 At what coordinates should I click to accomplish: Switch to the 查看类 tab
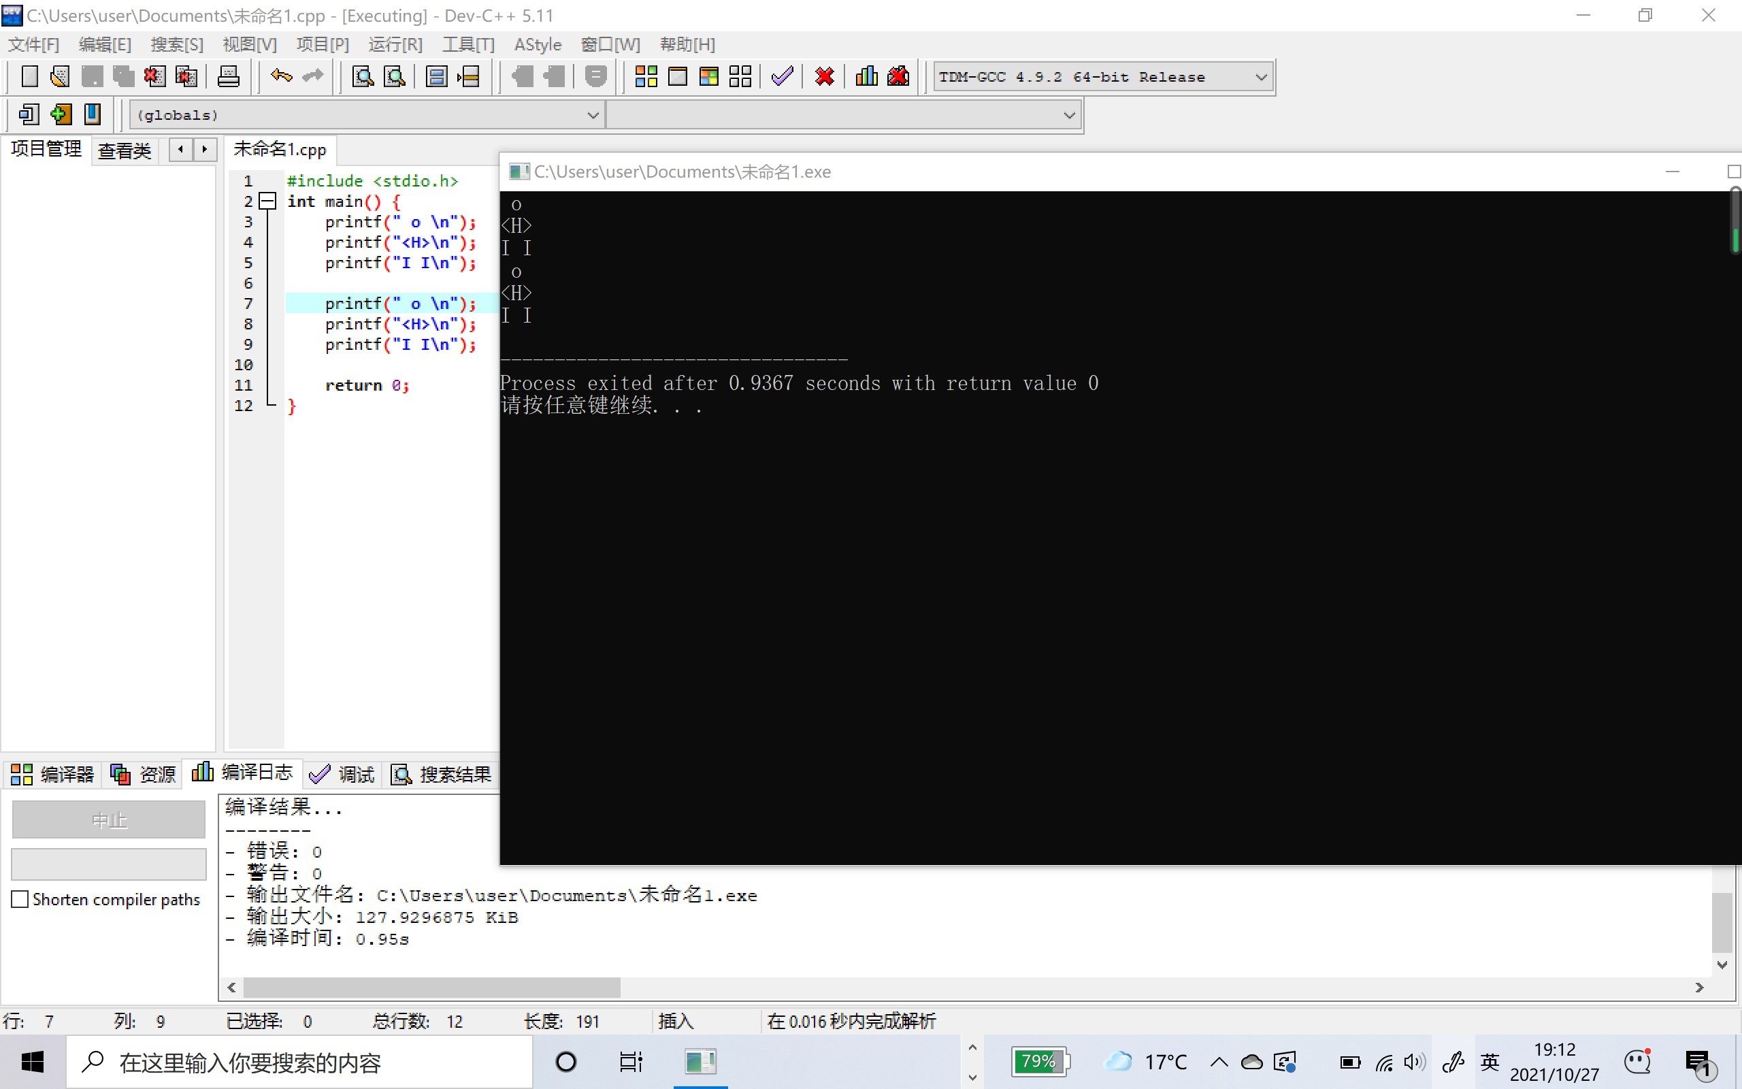tap(125, 150)
